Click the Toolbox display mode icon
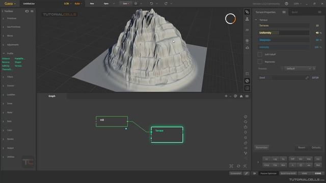The width and height of the screenshot is (326, 183). pyautogui.click(x=27, y=11)
